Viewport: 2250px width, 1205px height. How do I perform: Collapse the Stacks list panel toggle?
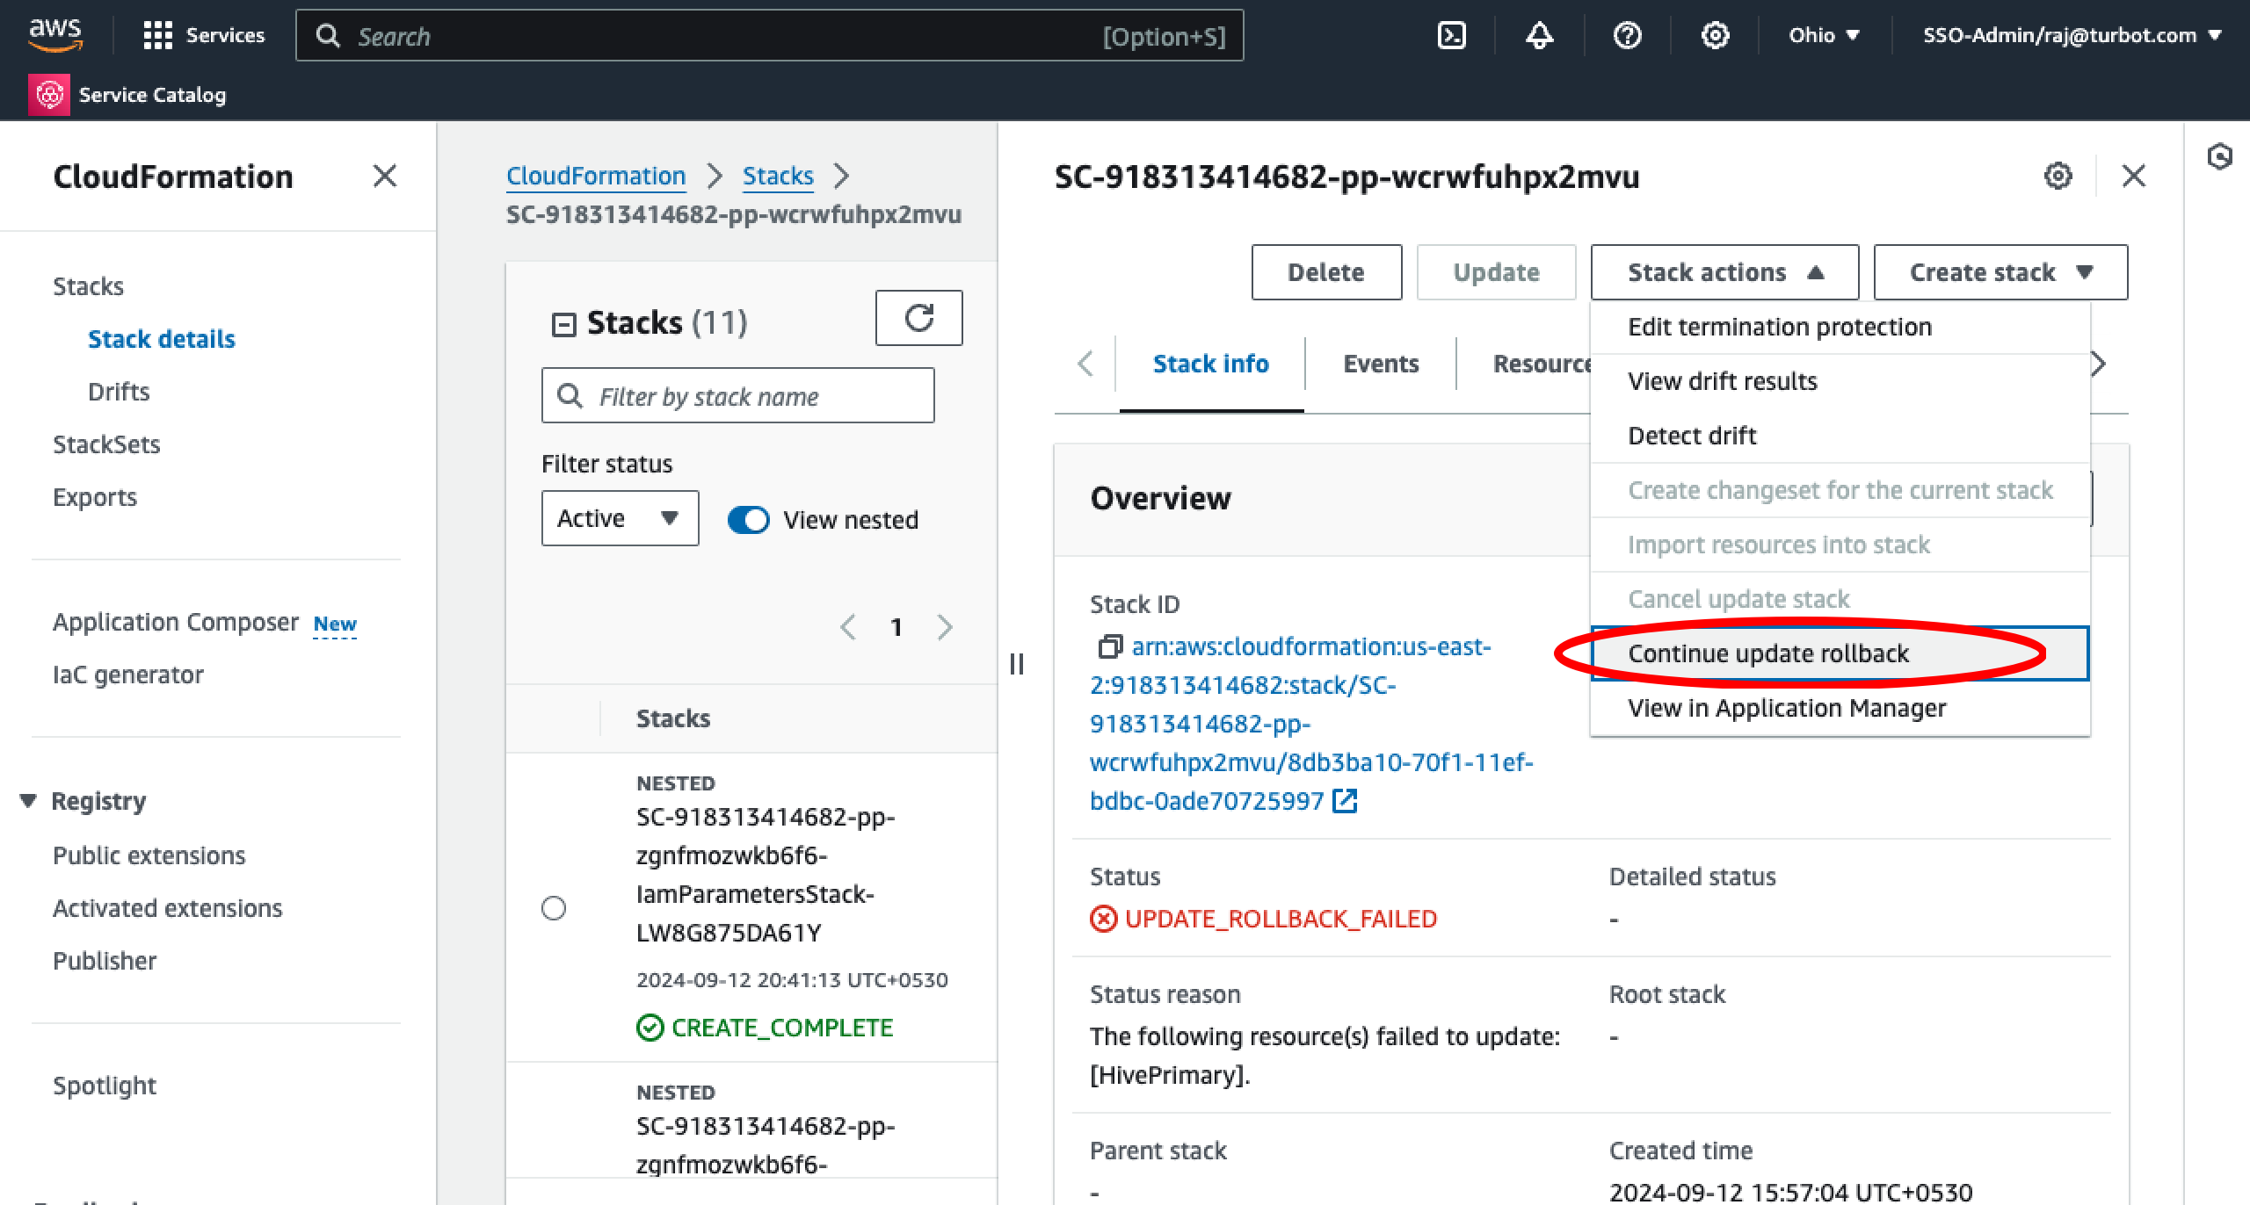(563, 325)
